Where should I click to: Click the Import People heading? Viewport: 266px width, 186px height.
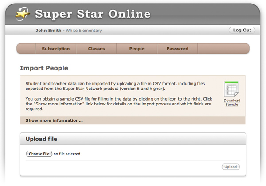44,68
